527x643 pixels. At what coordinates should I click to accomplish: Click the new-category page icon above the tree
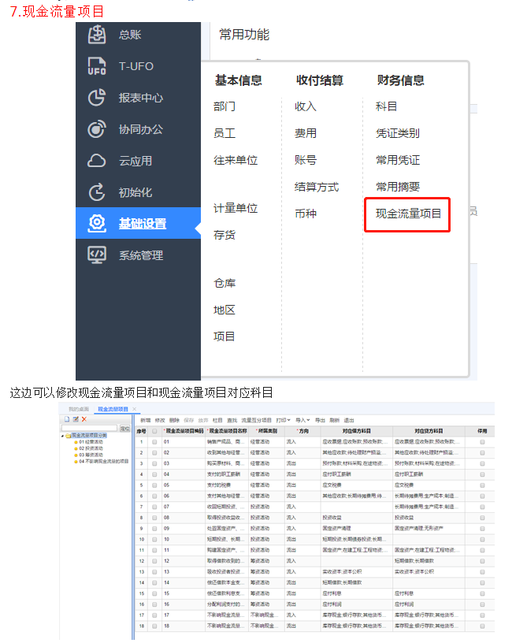[x=67, y=419]
